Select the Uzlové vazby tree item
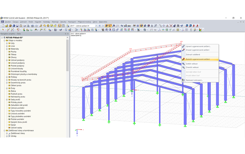245x154 pixels. pyautogui.click(x=16, y=128)
